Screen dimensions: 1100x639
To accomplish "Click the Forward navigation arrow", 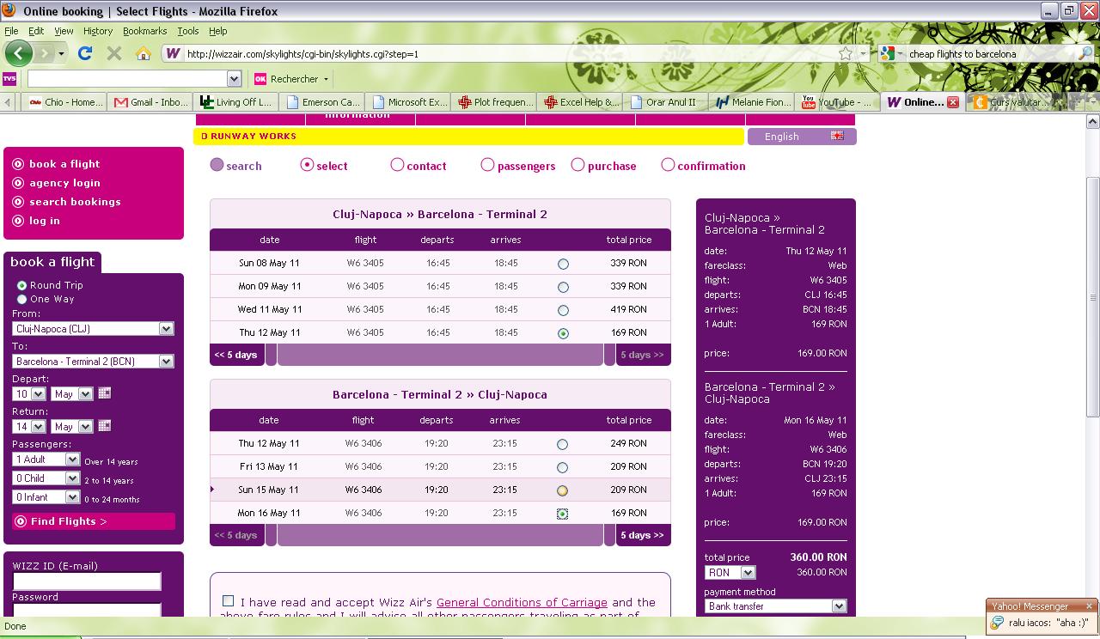I will pos(46,53).
